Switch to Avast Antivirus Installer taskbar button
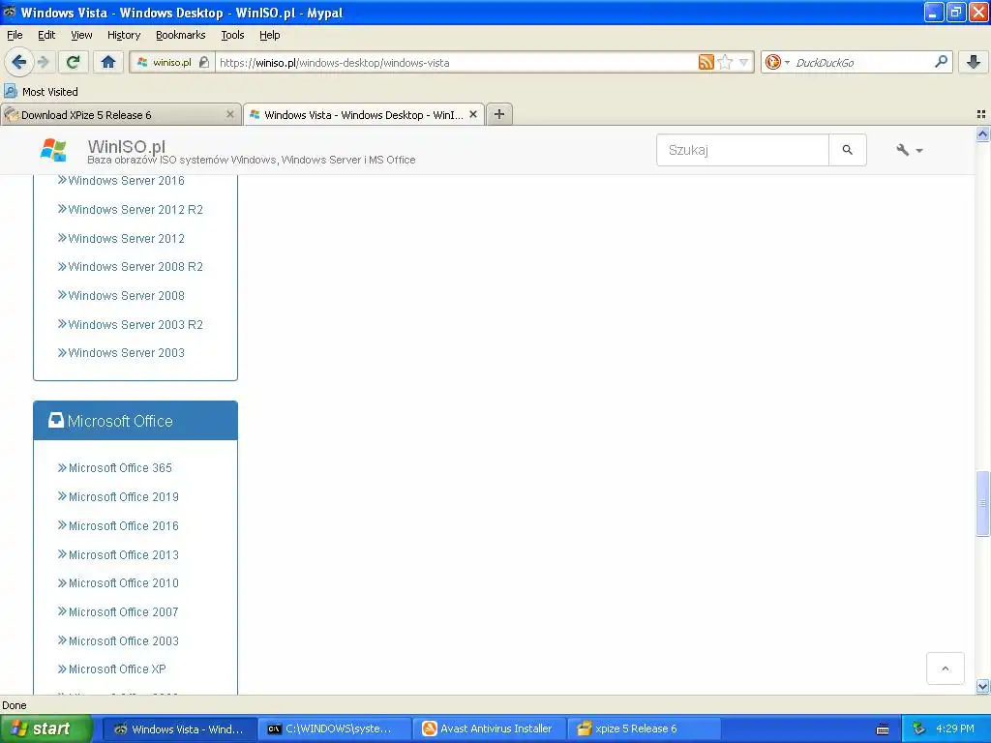This screenshot has width=991, height=743. (x=491, y=728)
